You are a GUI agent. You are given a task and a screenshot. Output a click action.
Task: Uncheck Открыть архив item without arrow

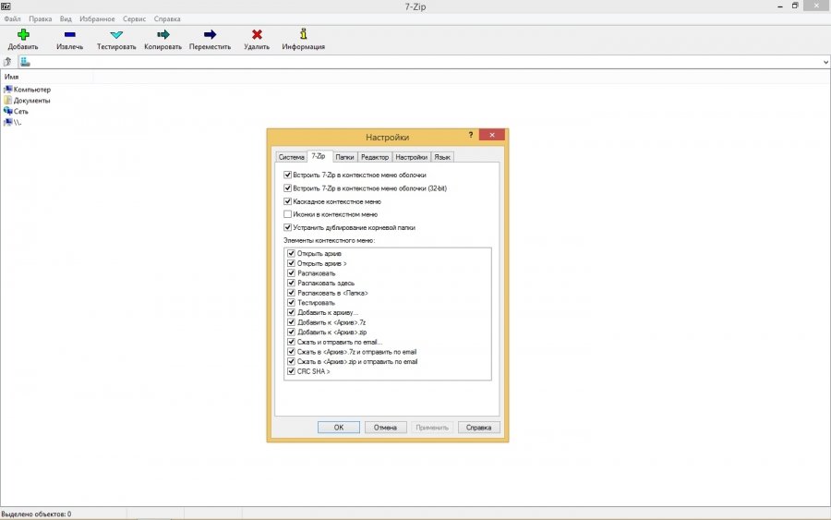291,253
